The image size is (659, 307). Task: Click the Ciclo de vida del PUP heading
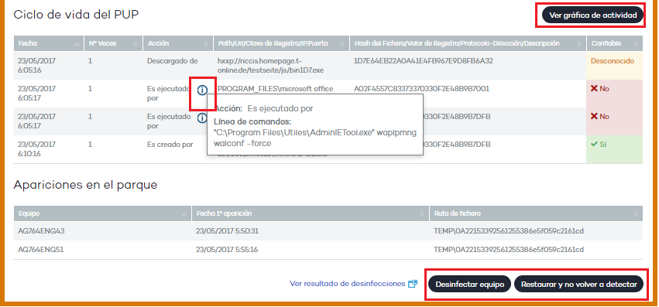coord(76,15)
